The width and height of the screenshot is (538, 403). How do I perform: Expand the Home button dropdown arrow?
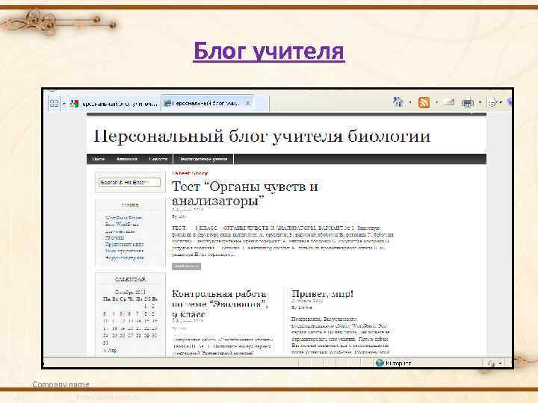click(x=410, y=102)
